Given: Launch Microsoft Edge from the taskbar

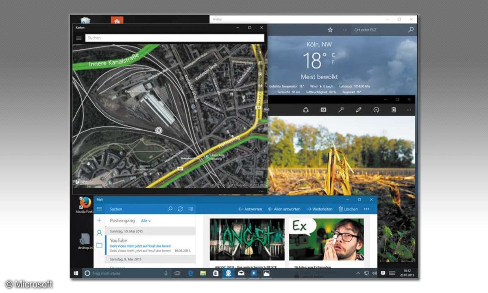Looking at the screenshot, I should (190, 273).
